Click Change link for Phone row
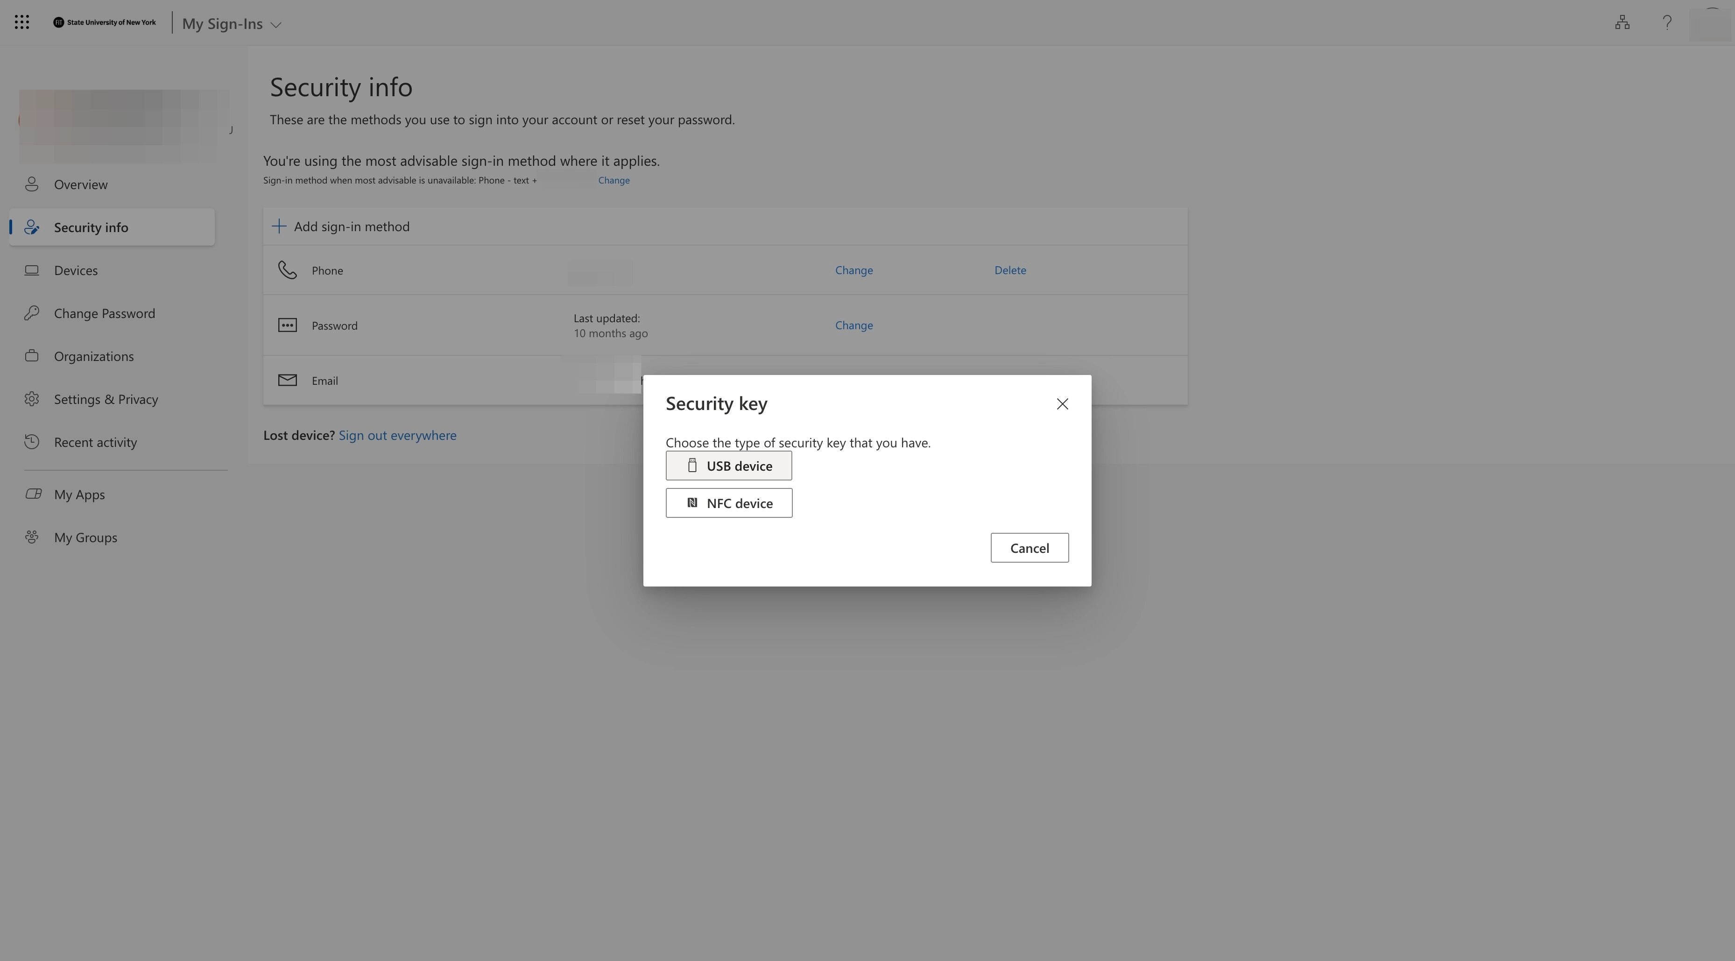 click(x=853, y=270)
